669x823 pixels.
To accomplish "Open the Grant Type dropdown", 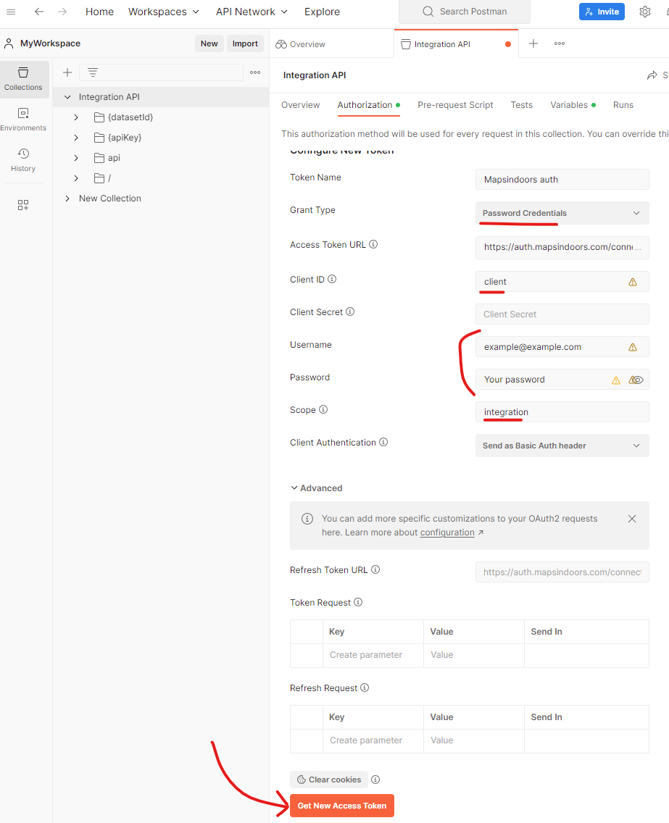I will point(562,213).
